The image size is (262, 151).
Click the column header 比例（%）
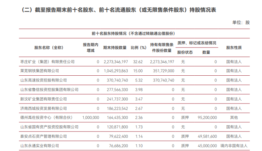[x=139, y=47]
